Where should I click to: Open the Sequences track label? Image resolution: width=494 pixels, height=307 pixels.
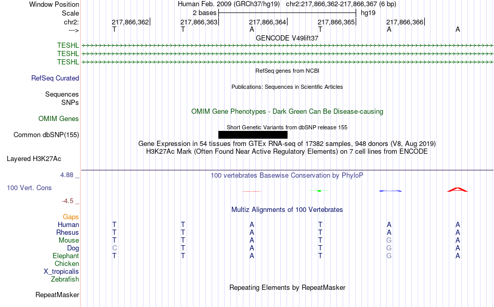[62, 94]
